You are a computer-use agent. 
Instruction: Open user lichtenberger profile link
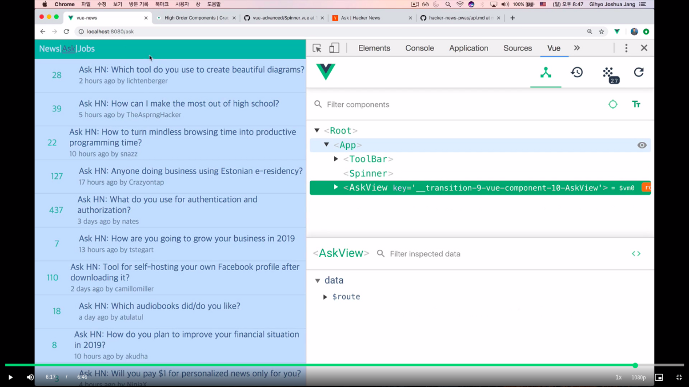pos(147,81)
